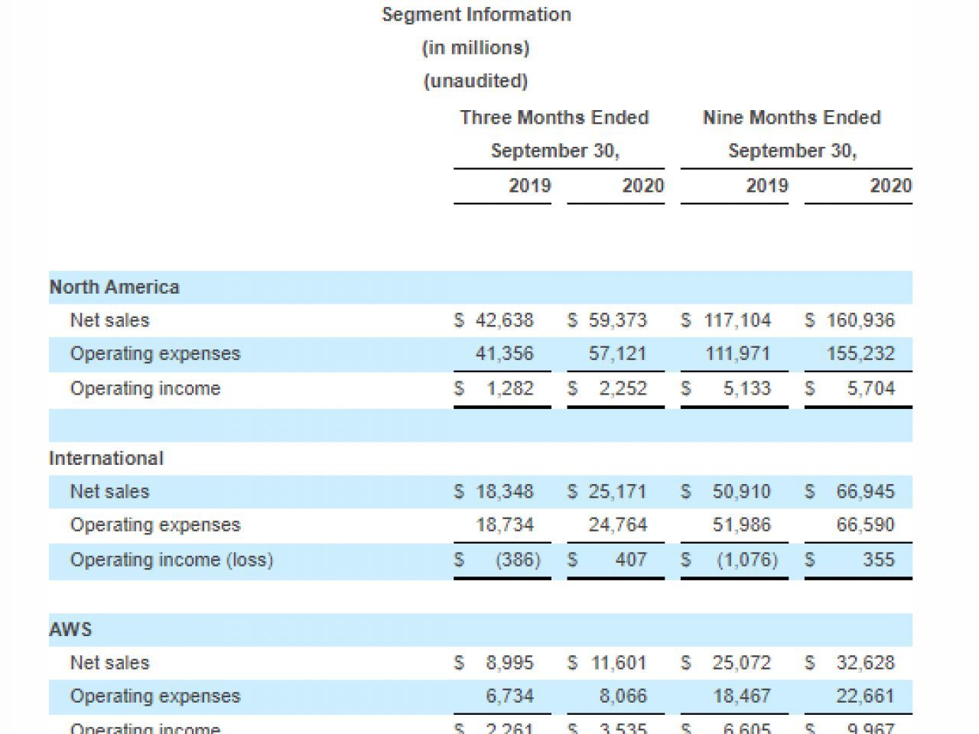Select operating expenses value 41,356
Screen dimensions: 979x734
click(505, 354)
